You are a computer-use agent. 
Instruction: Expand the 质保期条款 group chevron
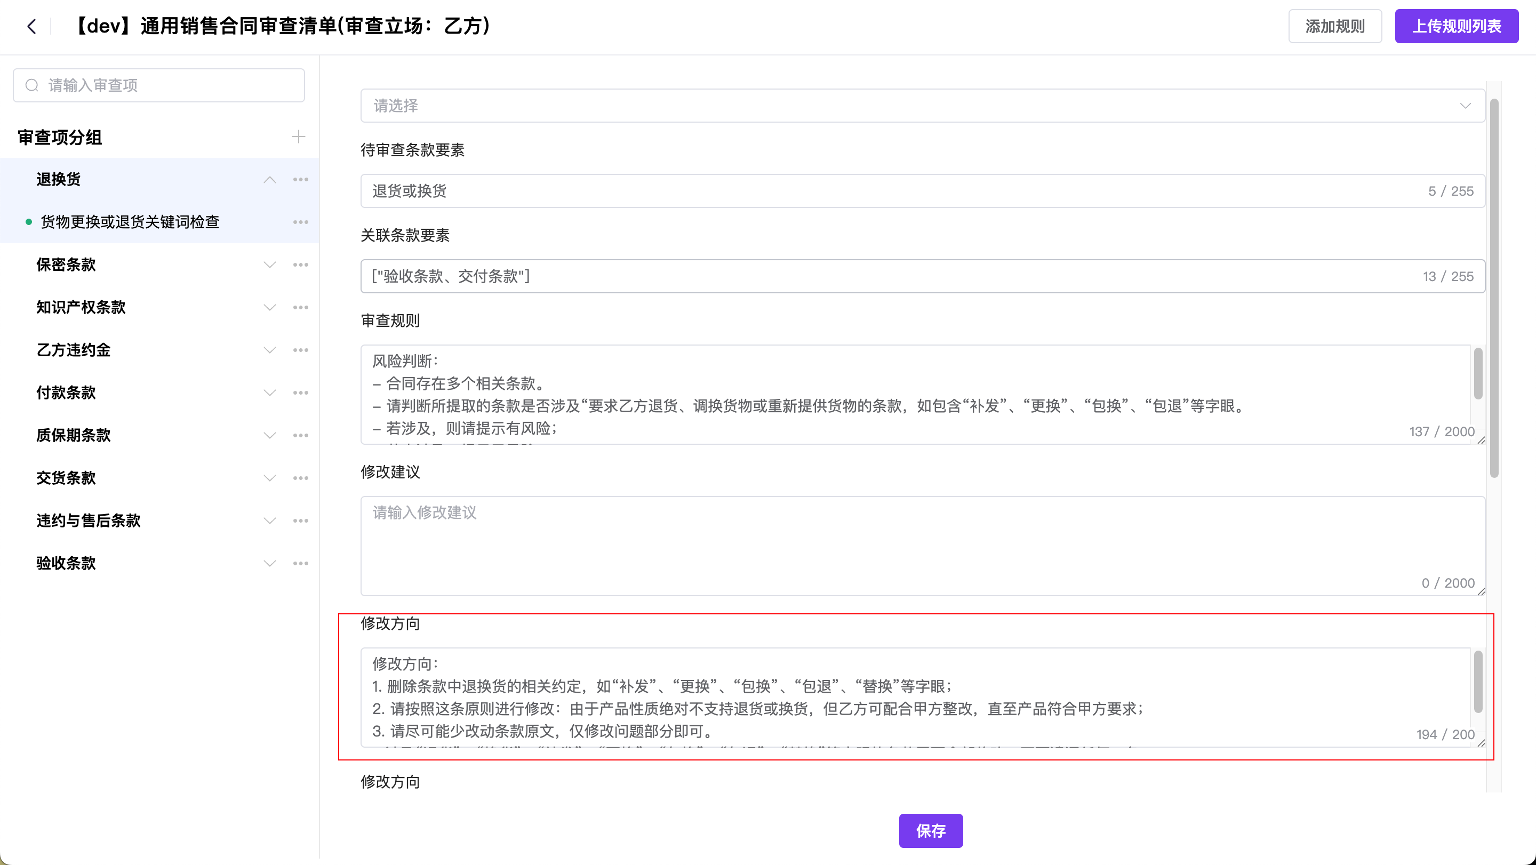[x=269, y=435]
